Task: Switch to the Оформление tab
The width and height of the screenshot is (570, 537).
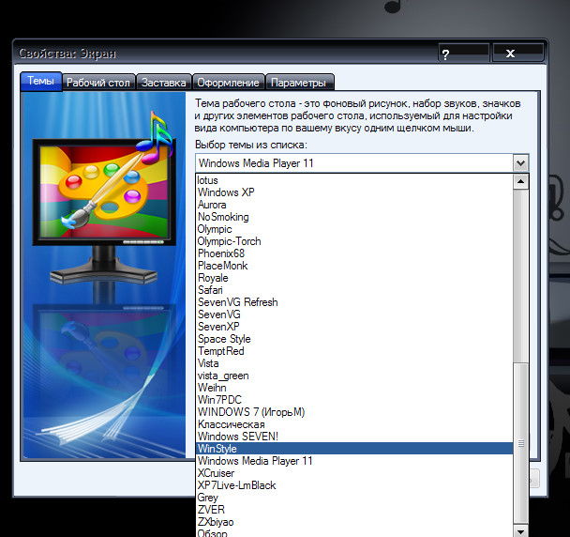Action: (x=228, y=83)
